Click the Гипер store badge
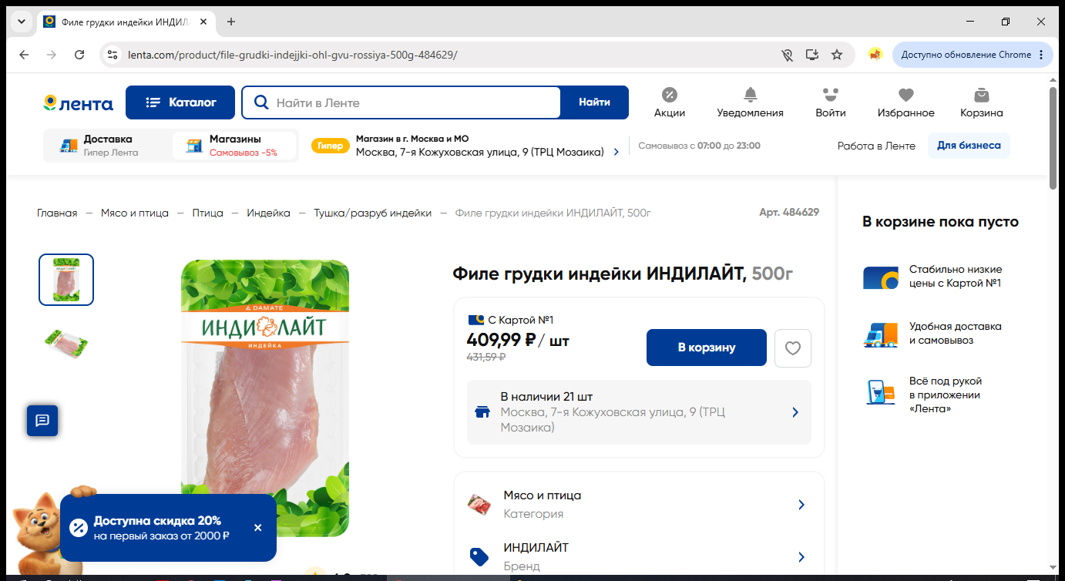The image size is (1065, 581). pyautogui.click(x=330, y=146)
